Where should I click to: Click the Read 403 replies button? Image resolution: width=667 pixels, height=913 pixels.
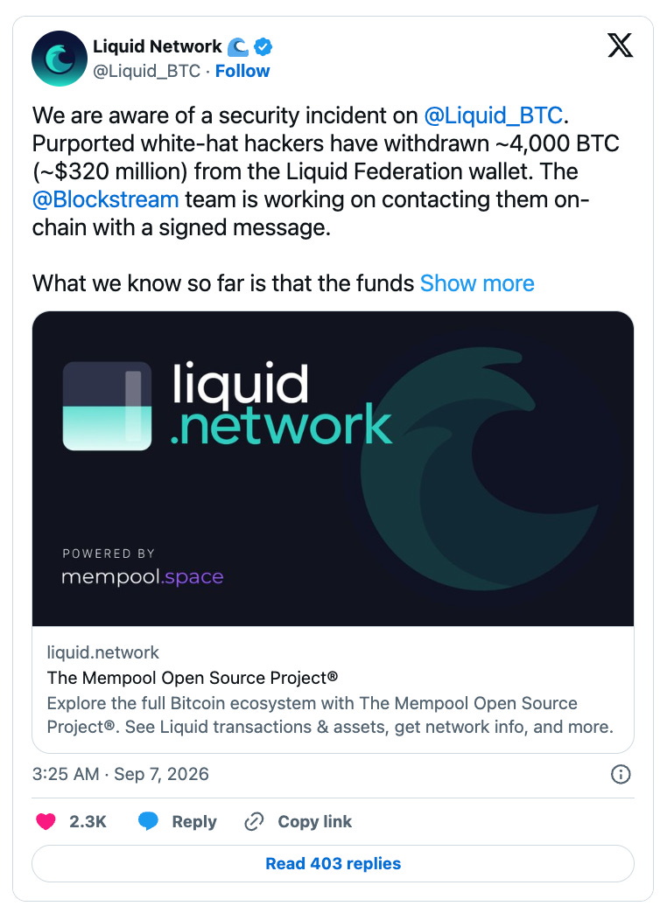pos(333,863)
